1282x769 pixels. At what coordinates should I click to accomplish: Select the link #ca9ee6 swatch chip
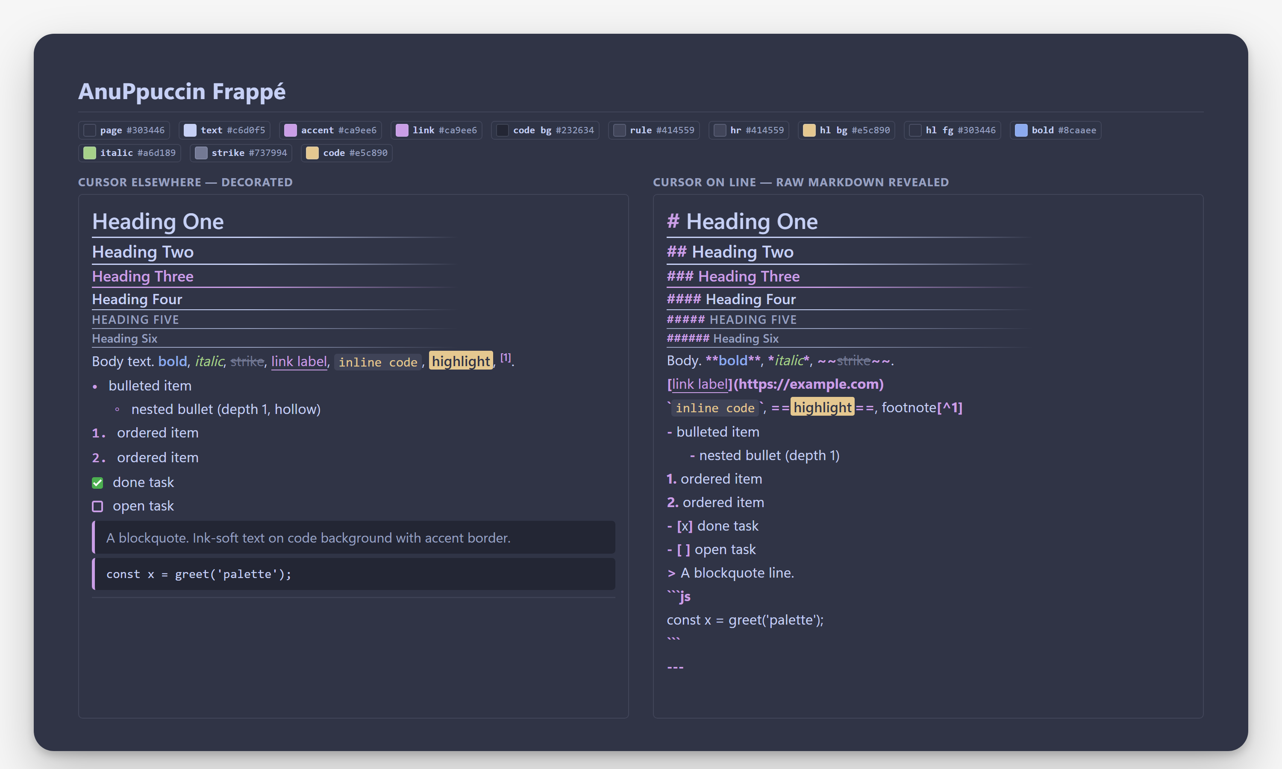(436, 130)
